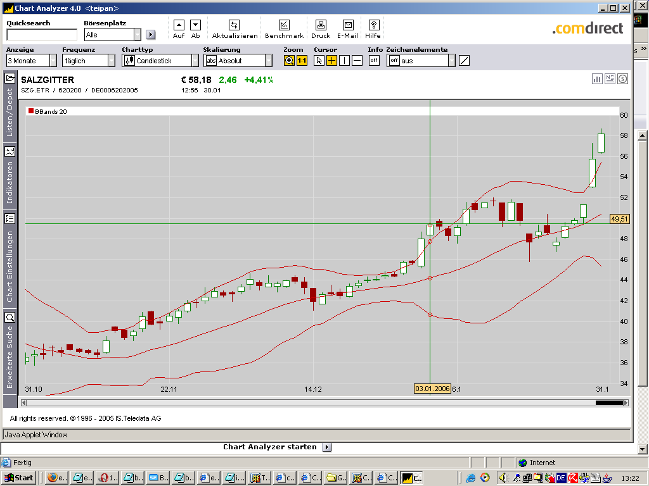Click the zoom-in magnifier icon
The height and width of the screenshot is (486, 649).
click(290, 61)
